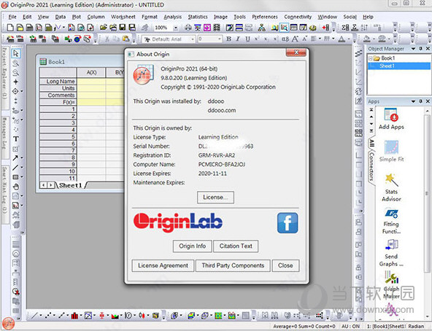432x331 pixels.
Task: Click the License... button
Action: [215, 197]
